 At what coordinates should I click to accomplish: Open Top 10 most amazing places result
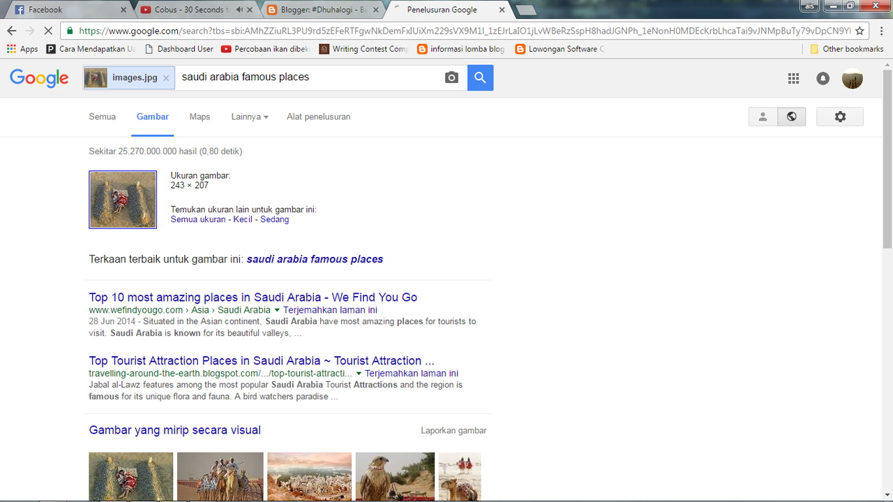253,297
